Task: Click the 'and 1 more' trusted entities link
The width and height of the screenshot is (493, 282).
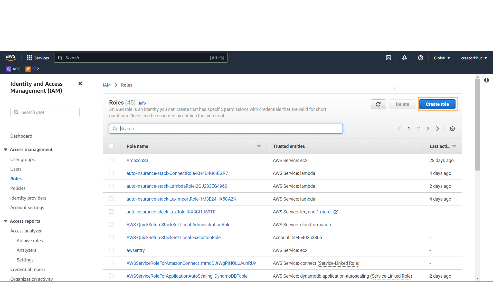Action: (x=319, y=212)
